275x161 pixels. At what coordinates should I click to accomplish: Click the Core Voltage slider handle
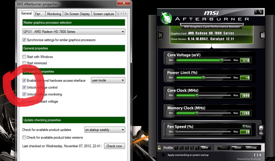coord(222,60)
